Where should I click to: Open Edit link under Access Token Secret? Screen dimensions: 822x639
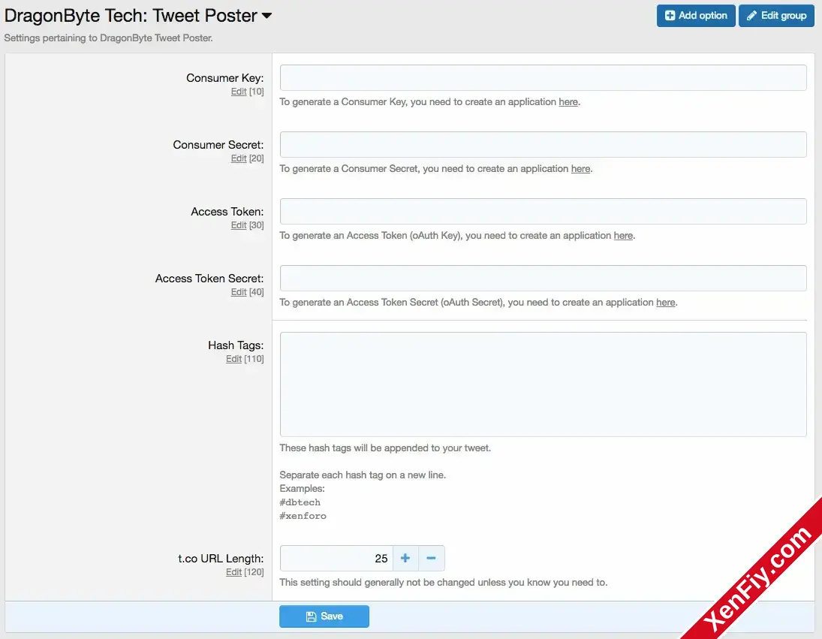click(239, 292)
